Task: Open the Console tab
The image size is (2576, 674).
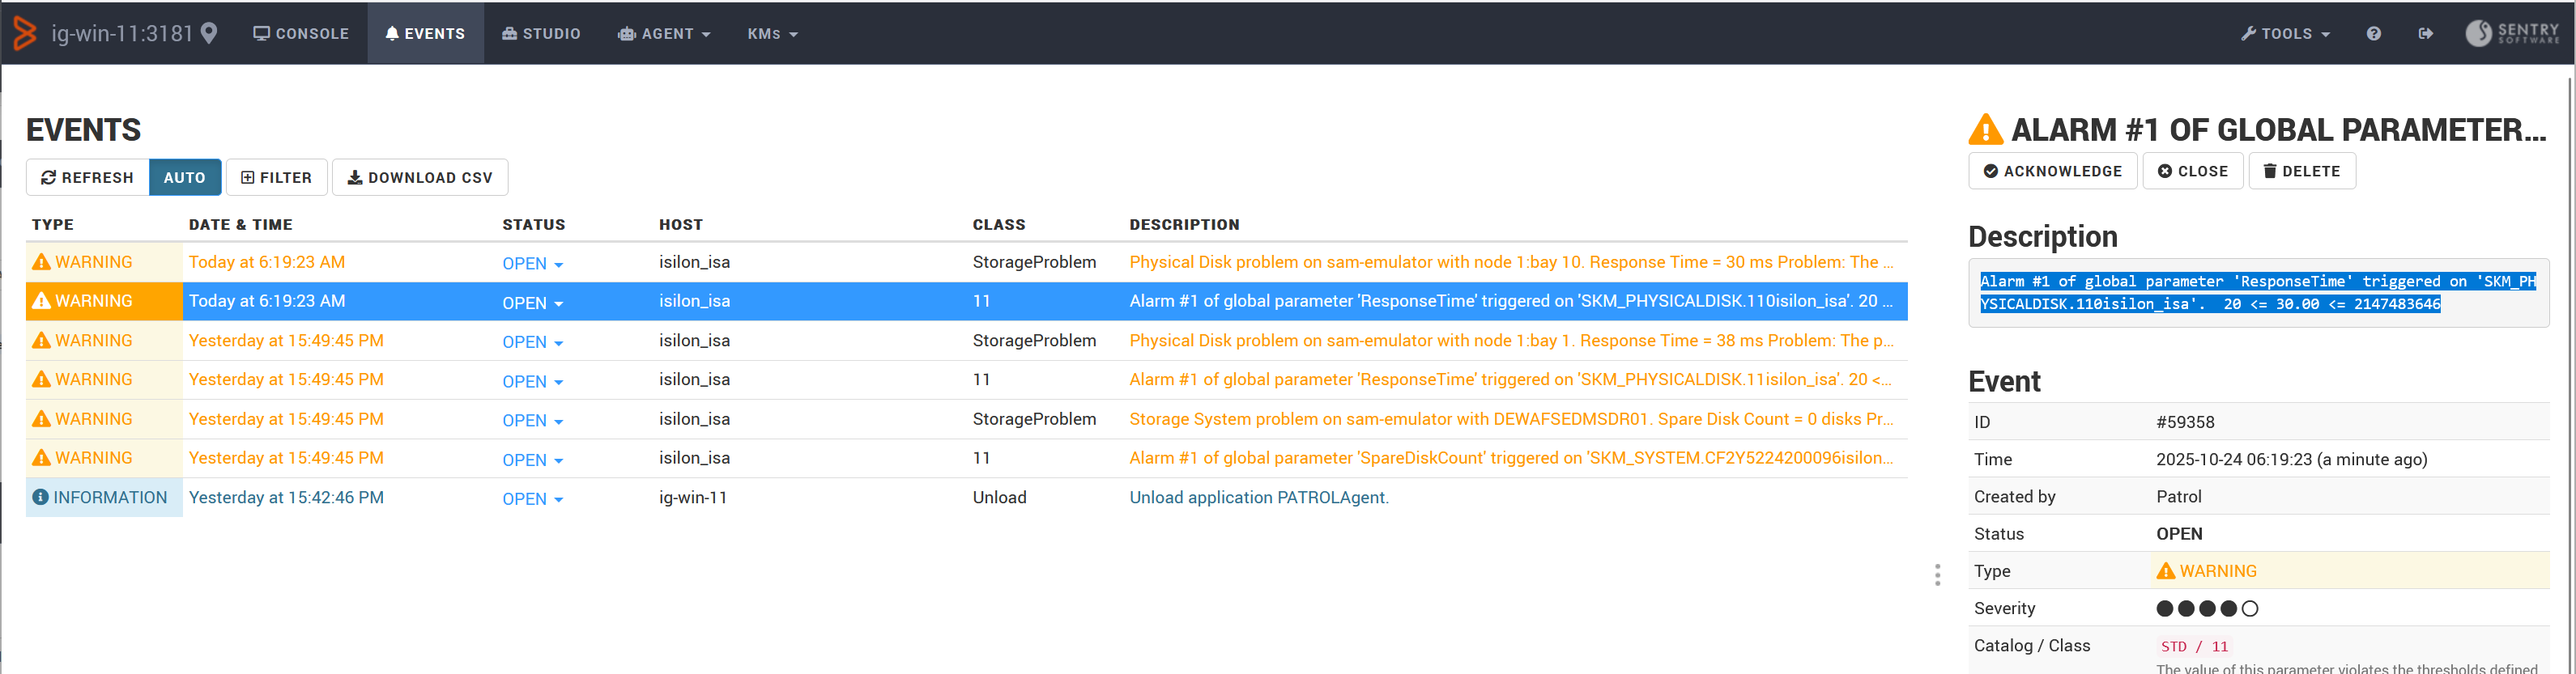Action: tap(301, 33)
